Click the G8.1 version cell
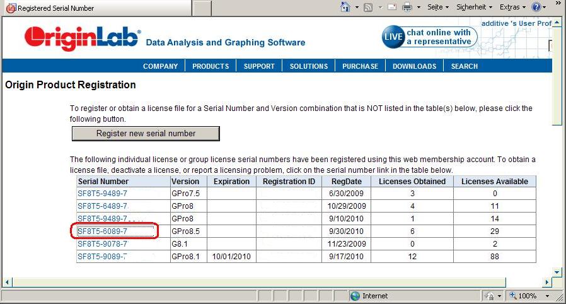Screen dimensions: 566x304 [x=188, y=244]
